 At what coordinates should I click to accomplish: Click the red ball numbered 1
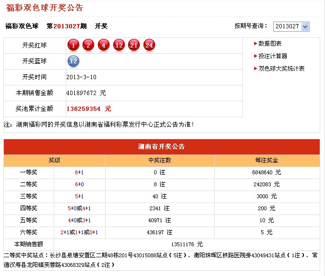(x=73, y=45)
